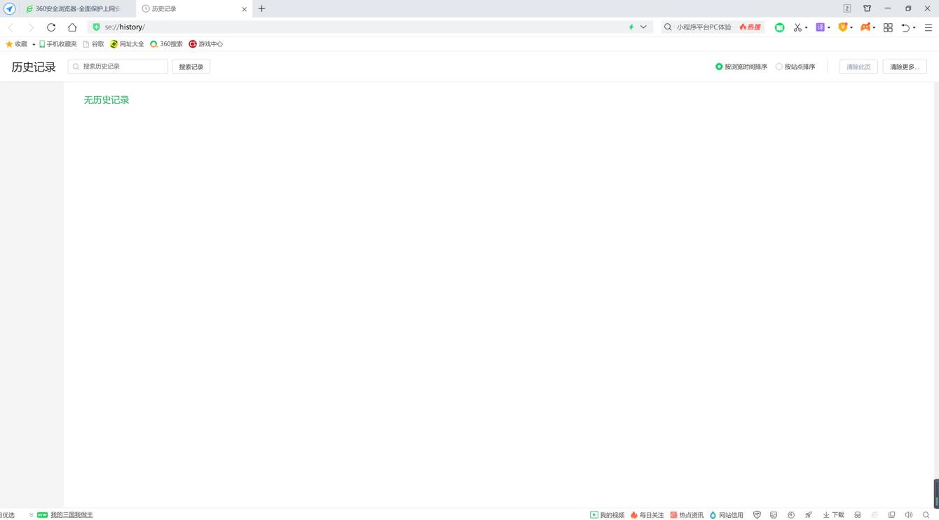
Task: Open the 收藏 favorites bookmark
Action: point(16,44)
